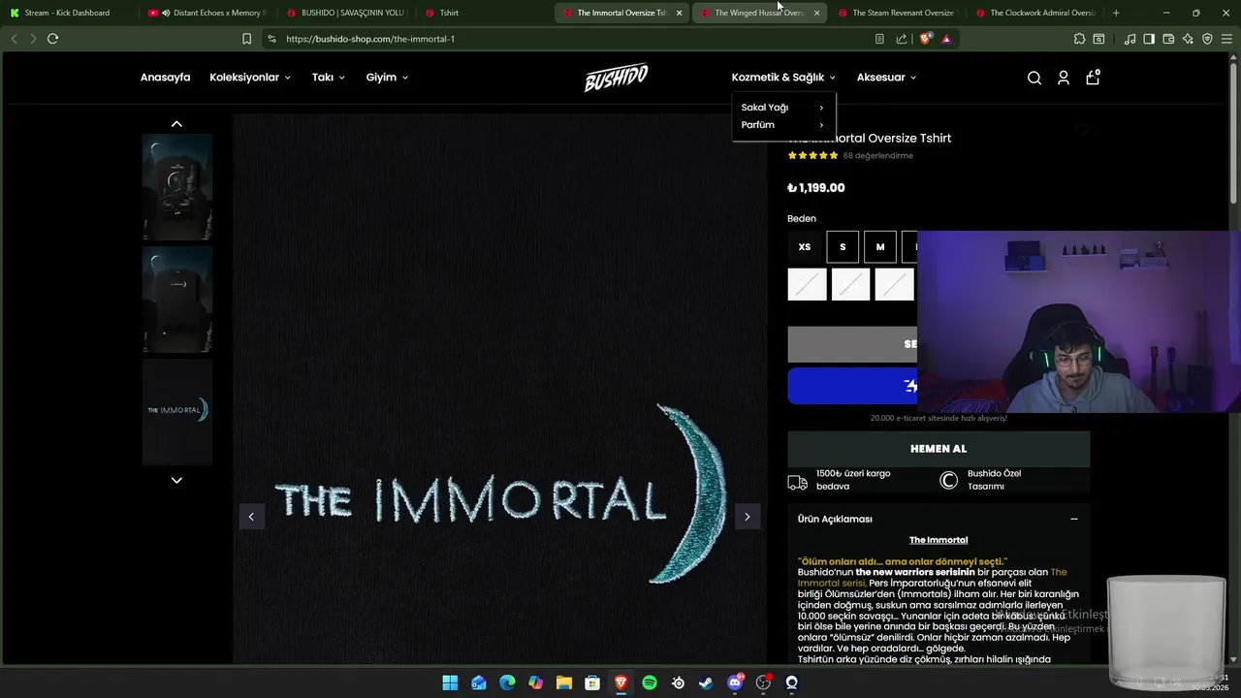
Task: Select the thumbnail with THE IMMORTAL embroidery
Action: 177,410
